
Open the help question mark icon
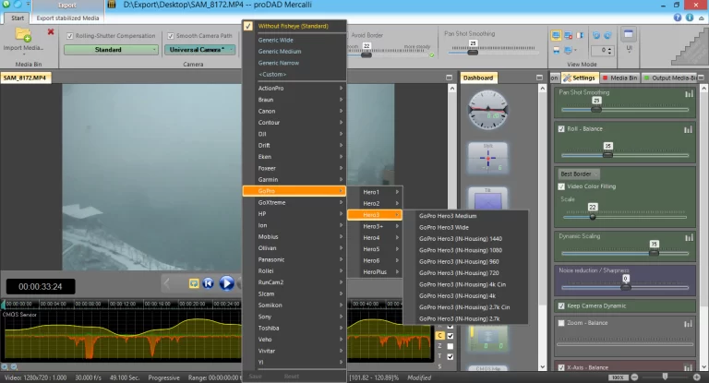coord(678,18)
